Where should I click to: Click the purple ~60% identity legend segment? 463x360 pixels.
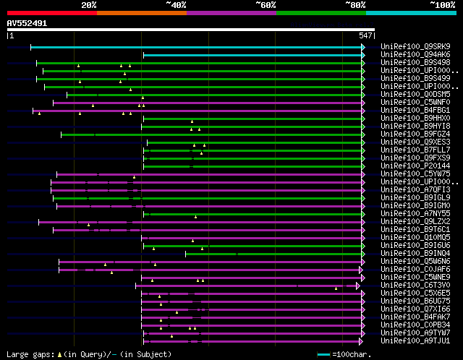231,13
